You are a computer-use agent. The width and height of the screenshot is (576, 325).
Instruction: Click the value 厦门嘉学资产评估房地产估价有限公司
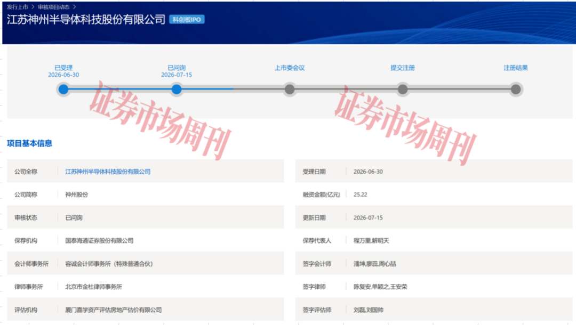tap(114, 310)
